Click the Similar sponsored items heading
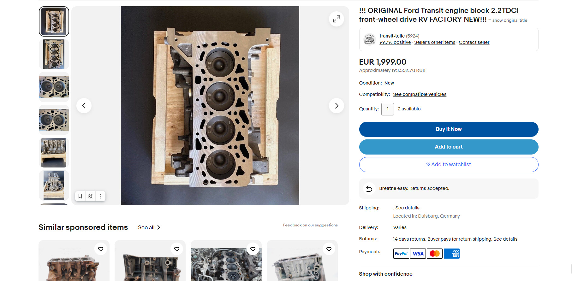Viewport: 572px width, 281px height. 83,227
